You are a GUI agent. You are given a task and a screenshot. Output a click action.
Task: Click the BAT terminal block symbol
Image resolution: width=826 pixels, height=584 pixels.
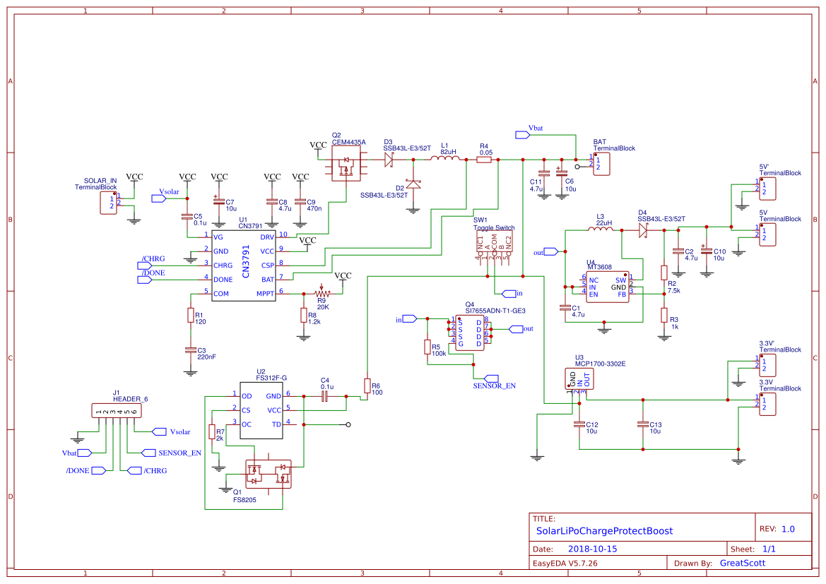[x=601, y=165]
